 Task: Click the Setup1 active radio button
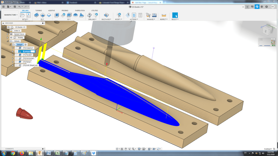pos(26,44)
